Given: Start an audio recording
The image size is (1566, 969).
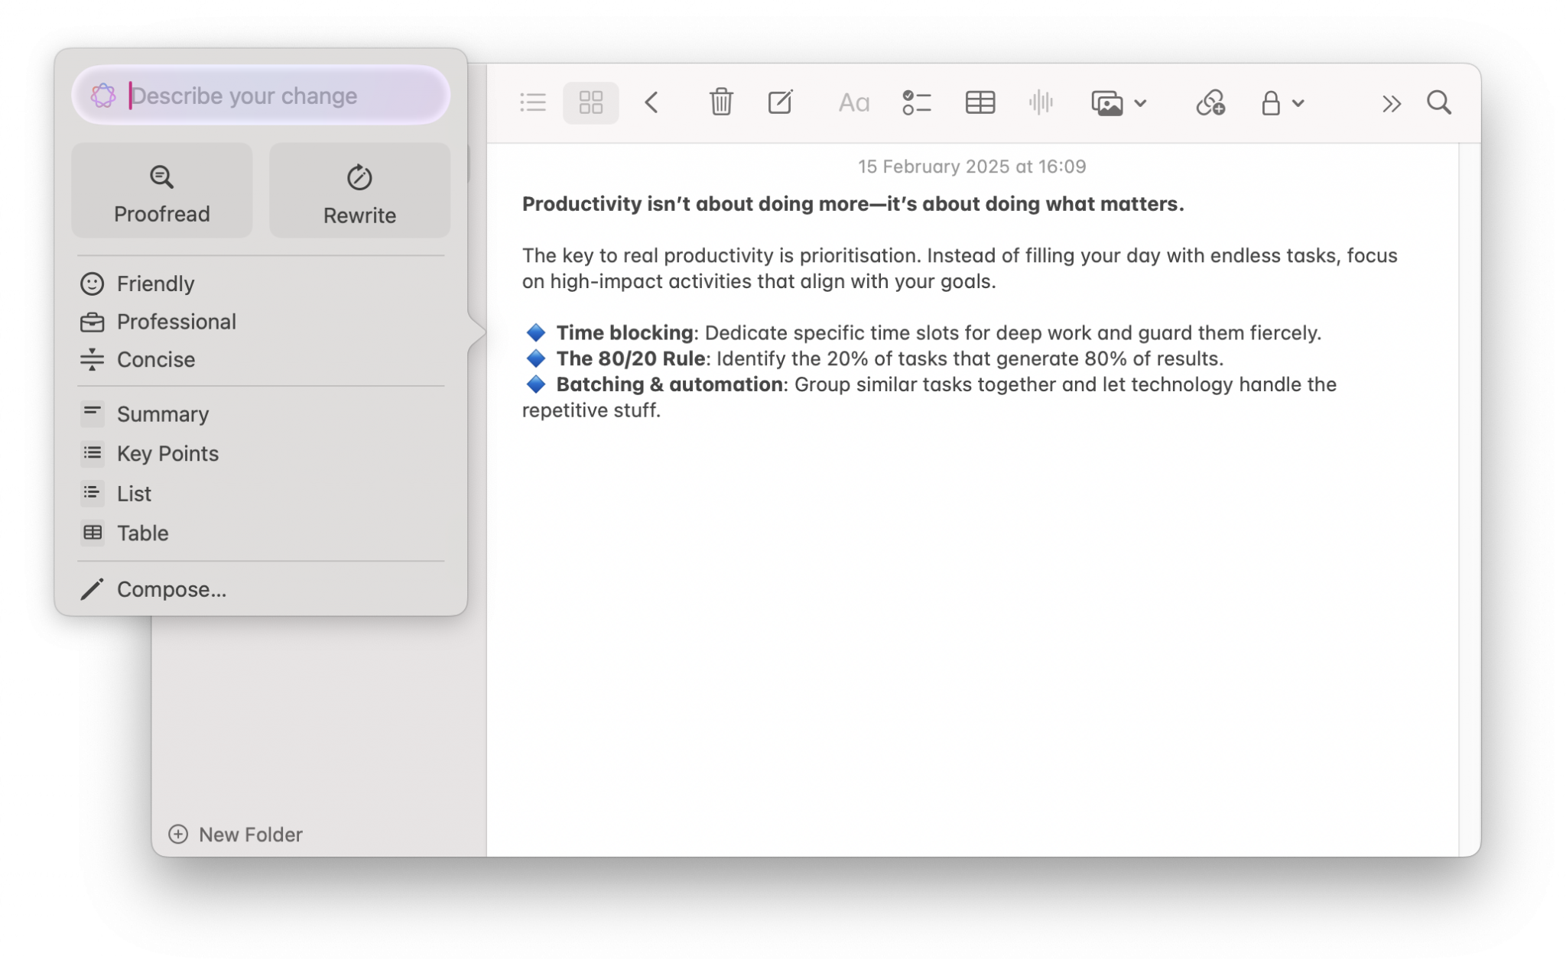Looking at the screenshot, I should click(x=1041, y=102).
